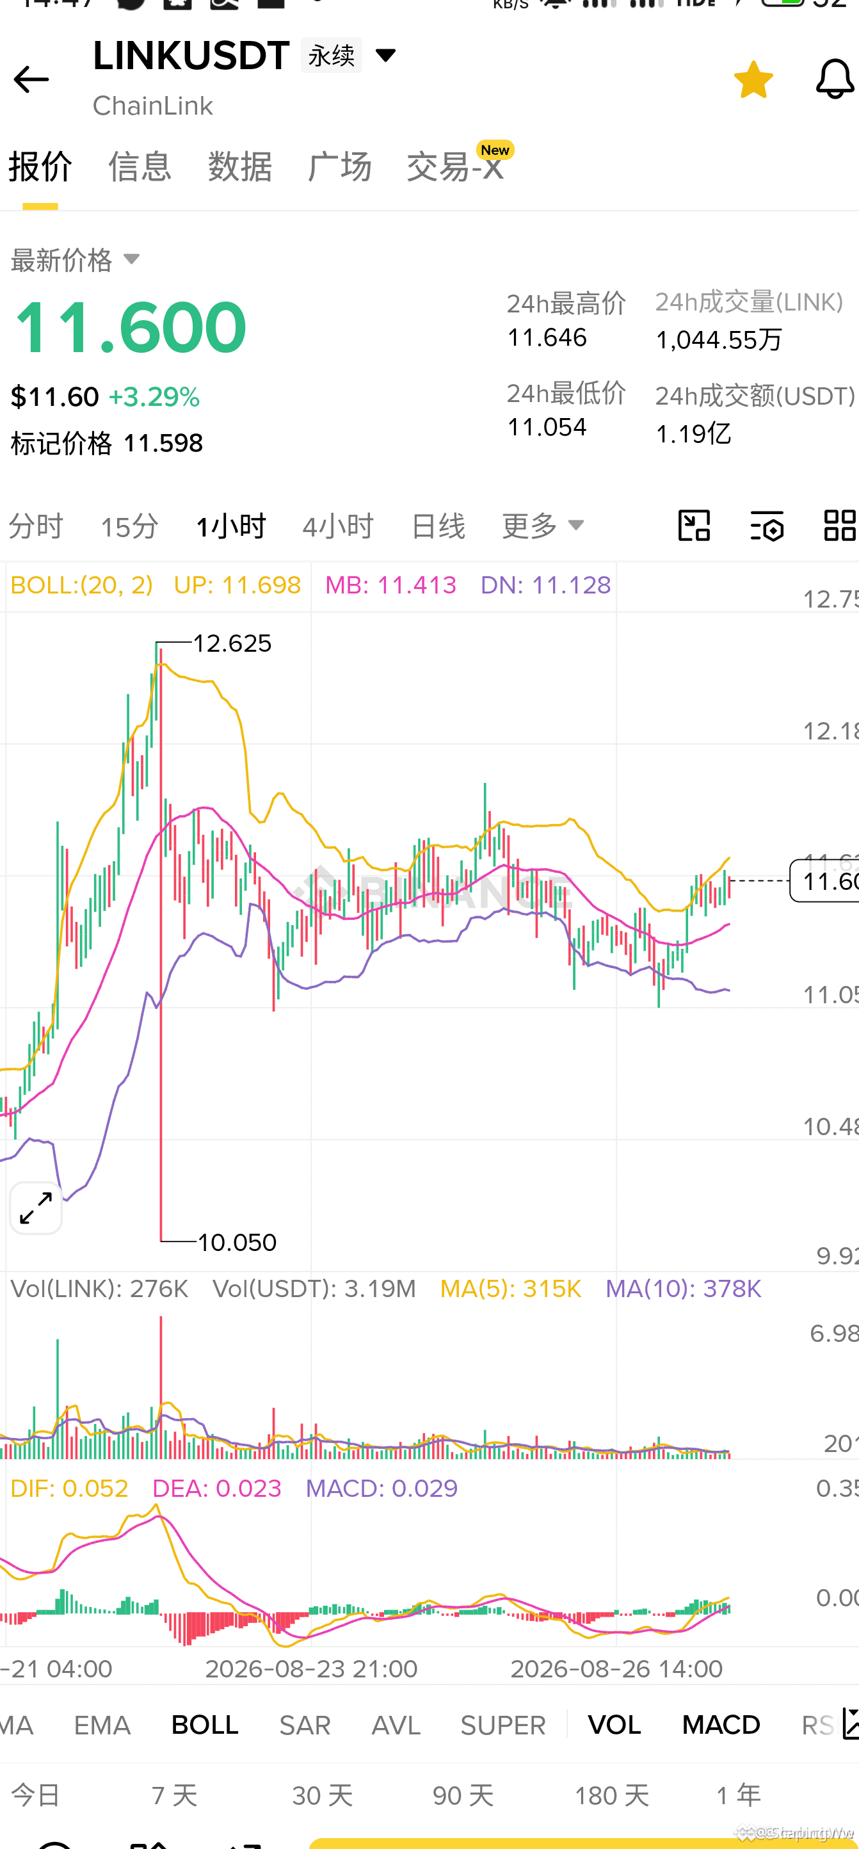Tap the 24h成交额 1.19亿 value
Viewport: 859px width, 1849px height.
(x=693, y=433)
